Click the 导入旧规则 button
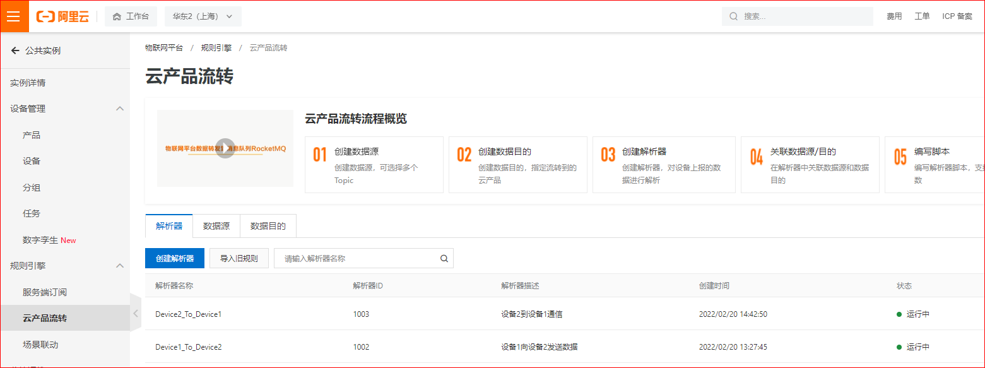This screenshot has height=368, width=985. pos(239,258)
